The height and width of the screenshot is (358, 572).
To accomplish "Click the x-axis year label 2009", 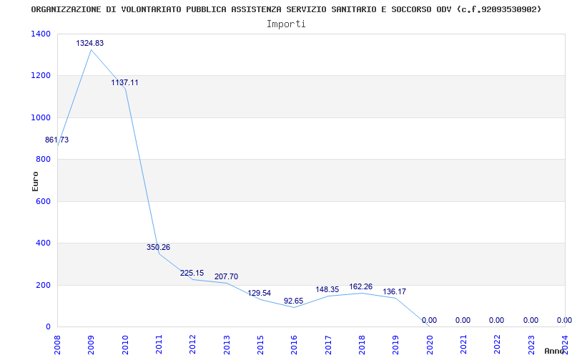I will click(91, 345).
